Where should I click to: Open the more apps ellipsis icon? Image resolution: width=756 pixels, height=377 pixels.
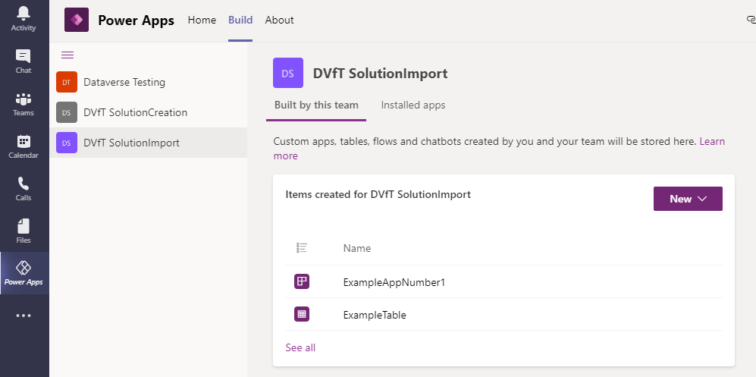click(24, 316)
